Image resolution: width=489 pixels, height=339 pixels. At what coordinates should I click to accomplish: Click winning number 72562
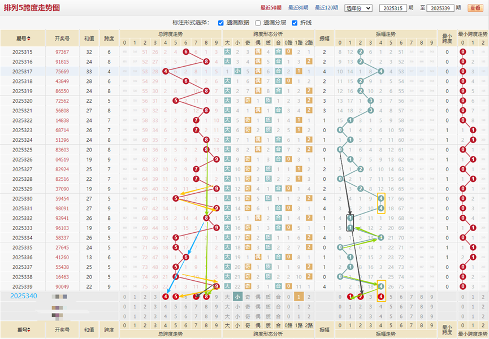point(62,101)
